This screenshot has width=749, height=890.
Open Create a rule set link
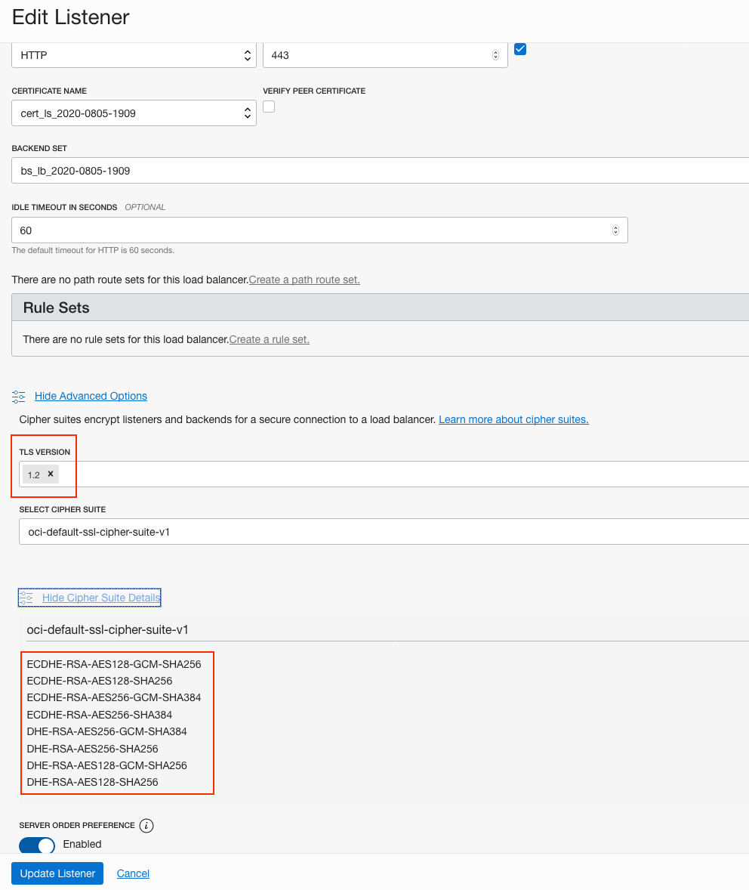pyautogui.click(x=270, y=339)
